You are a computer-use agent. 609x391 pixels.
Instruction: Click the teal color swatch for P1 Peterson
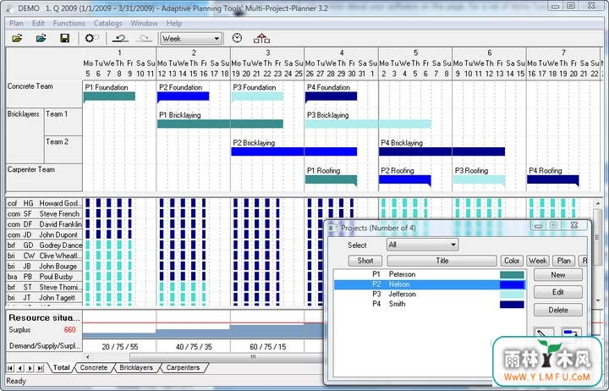(x=512, y=274)
